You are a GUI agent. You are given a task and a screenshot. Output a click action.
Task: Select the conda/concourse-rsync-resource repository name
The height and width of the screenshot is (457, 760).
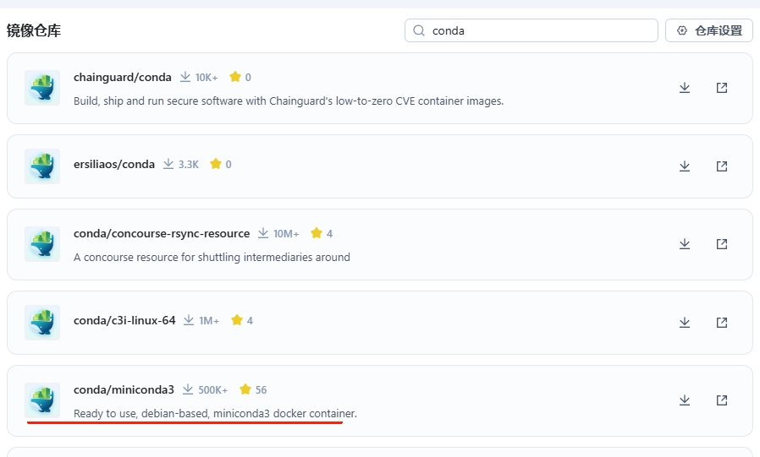point(162,234)
